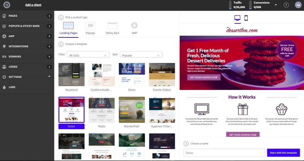The width and height of the screenshot is (304, 161).
Task: Click the Conversions 0/500 text
Action: pyautogui.click(x=262, y=5)
